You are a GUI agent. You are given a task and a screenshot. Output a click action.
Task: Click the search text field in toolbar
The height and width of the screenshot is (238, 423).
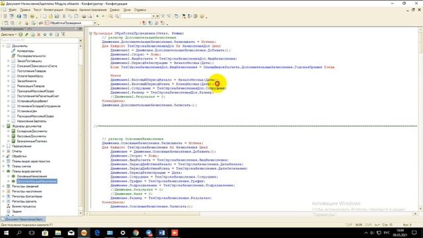pos(135,17)
